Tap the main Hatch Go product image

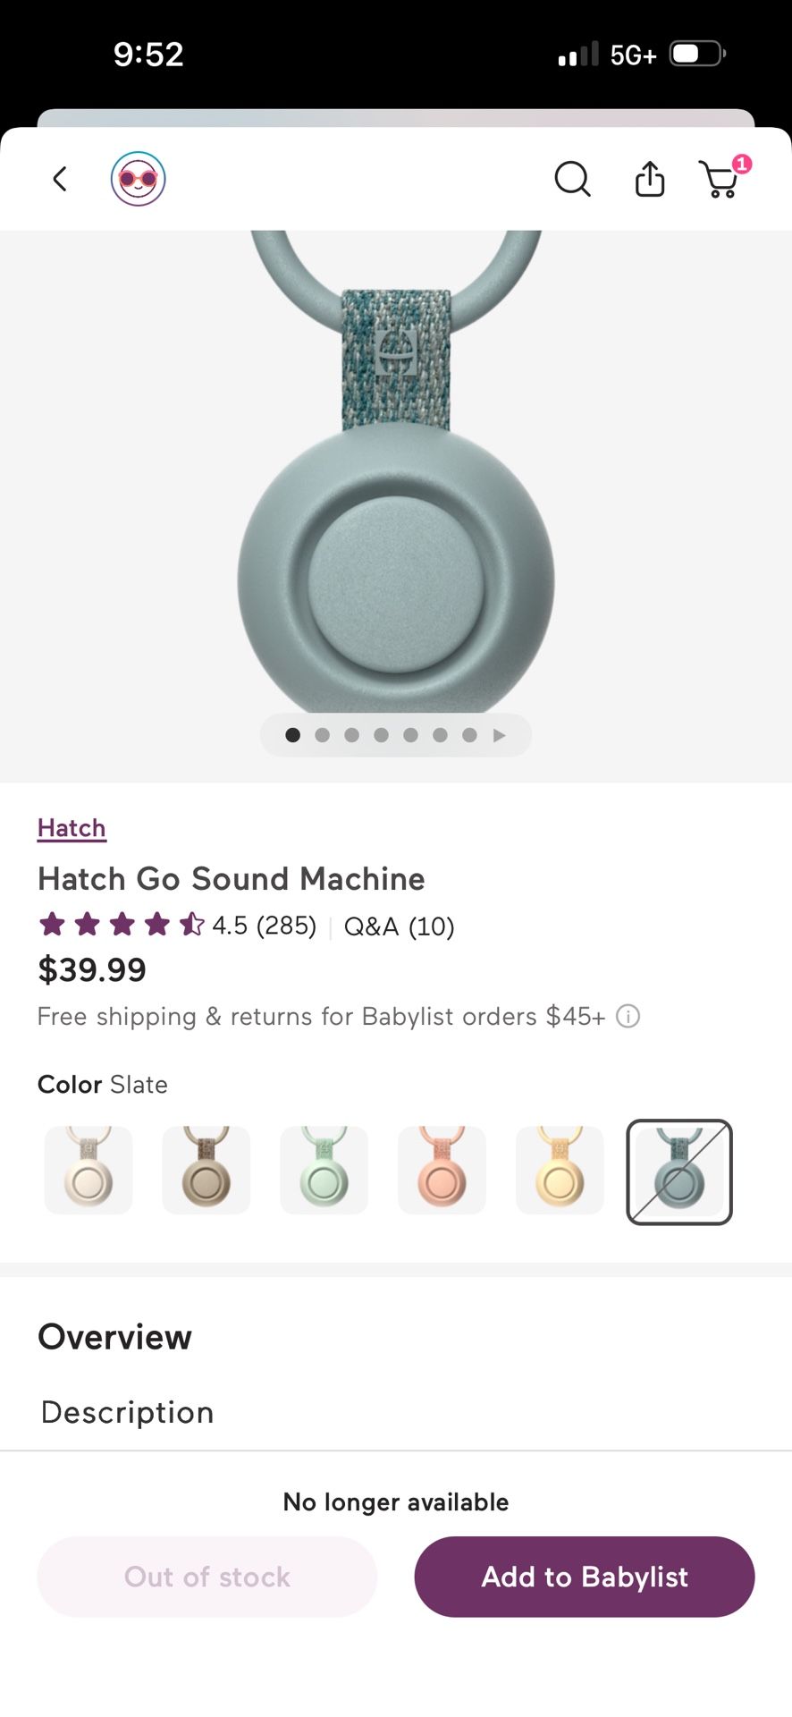point(396,501)
